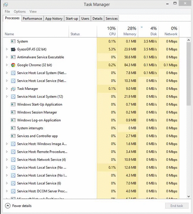Image resolution: width=193 pixels, height=214 pixels.
Task: Click the Windows Session Manager icon
Action: (13, 112)
